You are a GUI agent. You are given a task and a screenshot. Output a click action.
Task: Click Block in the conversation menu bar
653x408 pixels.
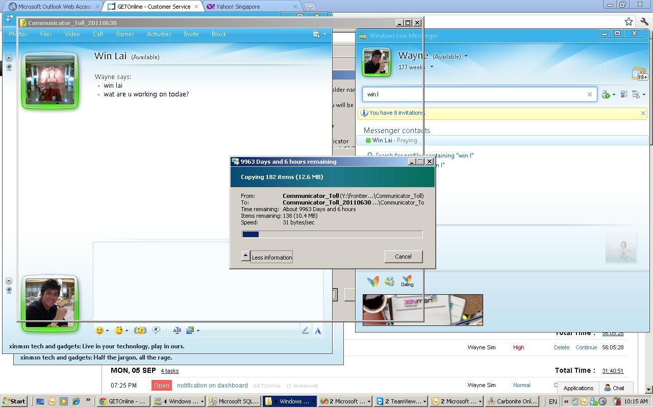pos(219,34)
